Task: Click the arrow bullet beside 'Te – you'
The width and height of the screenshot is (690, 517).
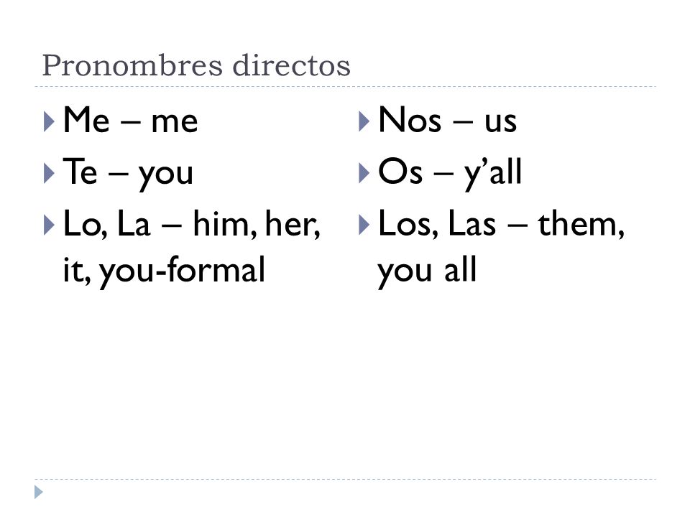Action: pos(50,173)
